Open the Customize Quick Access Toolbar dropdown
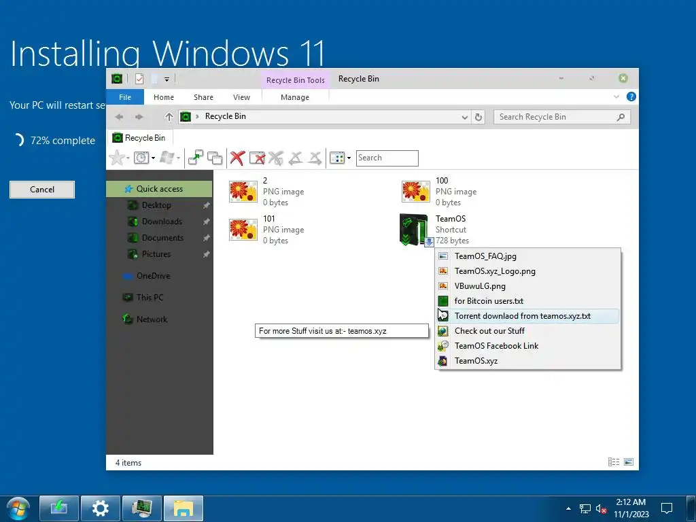This screenshot has width=696, height=522. coord(167,80)
